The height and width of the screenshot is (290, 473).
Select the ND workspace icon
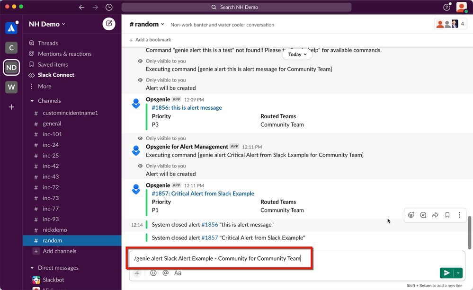coord(11,67)
